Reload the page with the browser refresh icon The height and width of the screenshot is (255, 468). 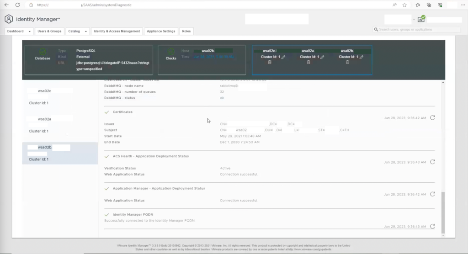tap(18, 5)
